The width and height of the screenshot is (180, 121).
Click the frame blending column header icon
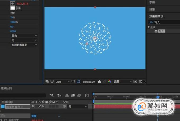[47, 102]
